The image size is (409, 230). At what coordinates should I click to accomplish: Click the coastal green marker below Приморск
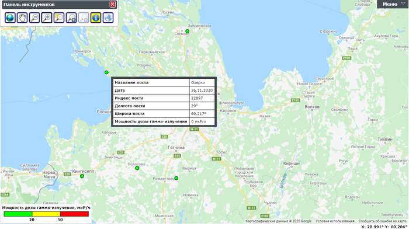tap(106, 72)
